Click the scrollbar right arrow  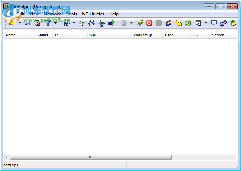[x=234, y=157]
